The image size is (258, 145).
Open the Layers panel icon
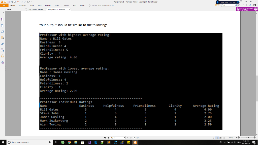[3, 32]
